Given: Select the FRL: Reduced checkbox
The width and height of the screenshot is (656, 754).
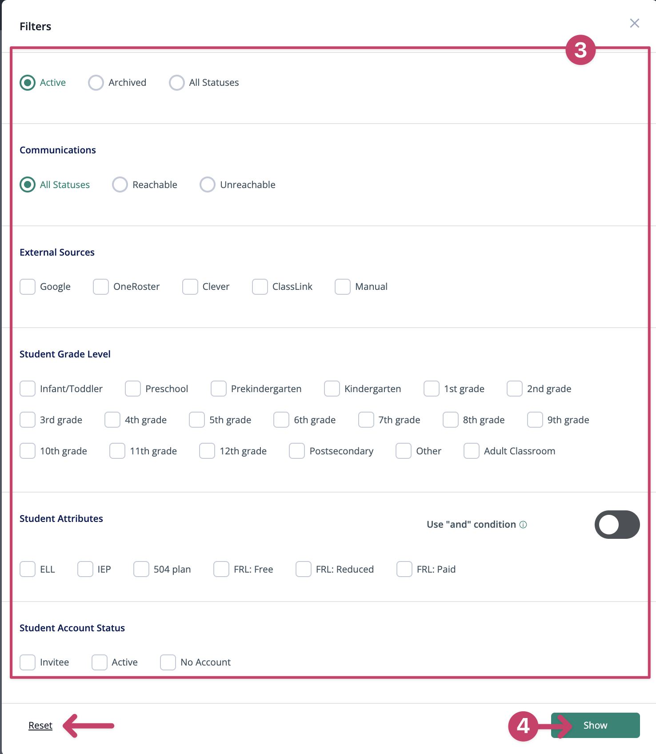Looking at the screenshot, I should 303,569.
